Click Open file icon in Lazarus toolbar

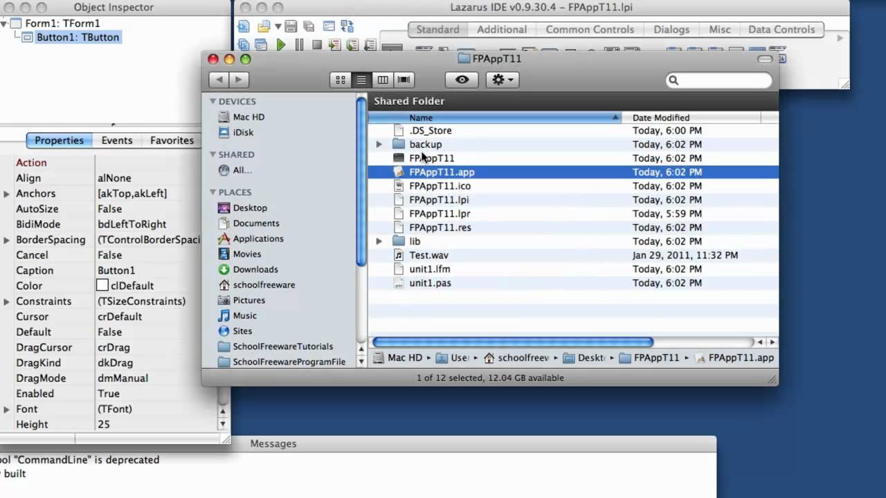click(x=264, y=26)
